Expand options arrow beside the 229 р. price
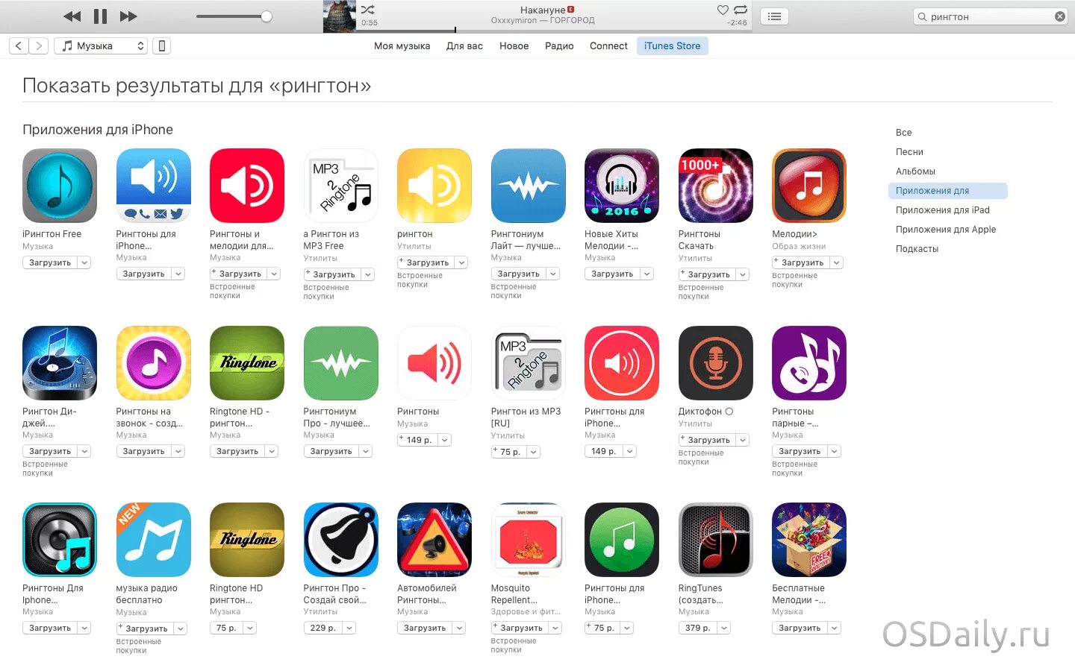1075x671 pixels. [x=349, y=628]
